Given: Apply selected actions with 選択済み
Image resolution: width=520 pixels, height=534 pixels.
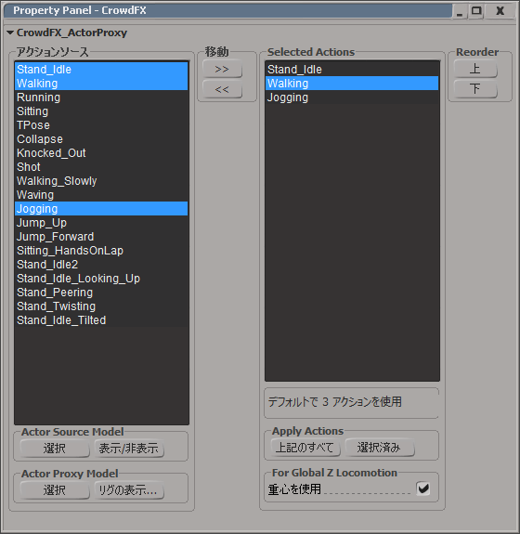Looking at the screenshot, I should 380,448.
